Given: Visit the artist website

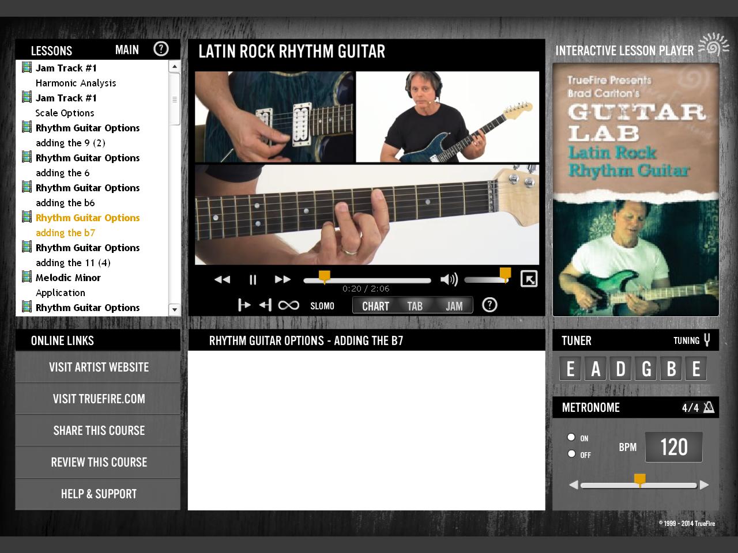Looking at the screenshot, I should (x=98, y=367).
